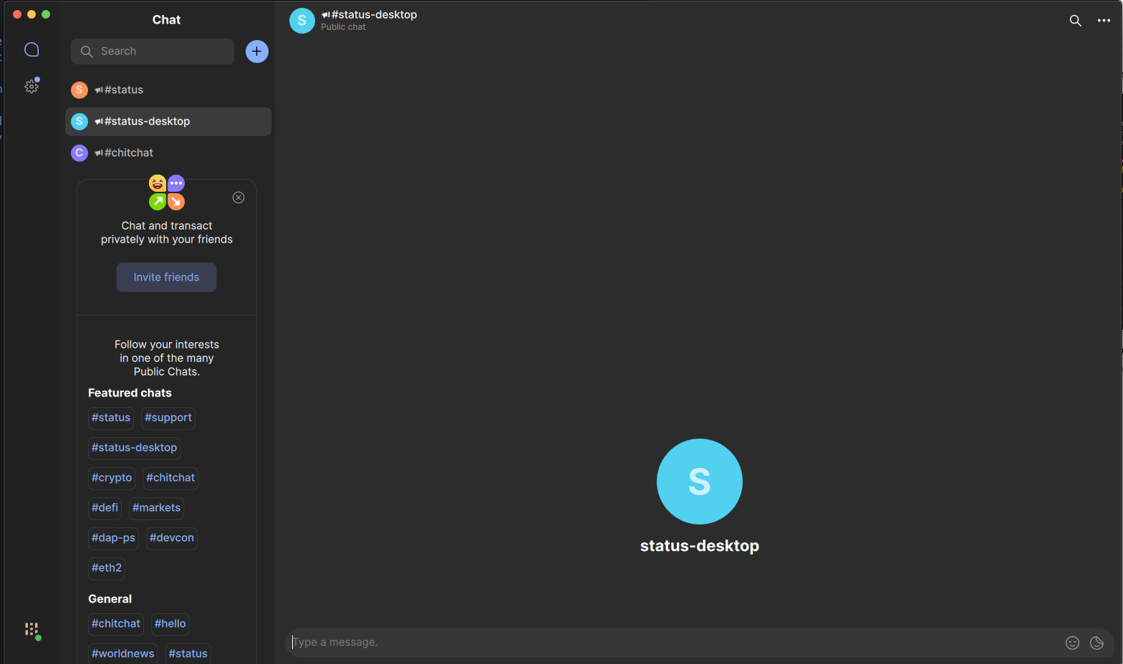Join featured chat #support
The image size is (1123, 664).
pos(168,418)
